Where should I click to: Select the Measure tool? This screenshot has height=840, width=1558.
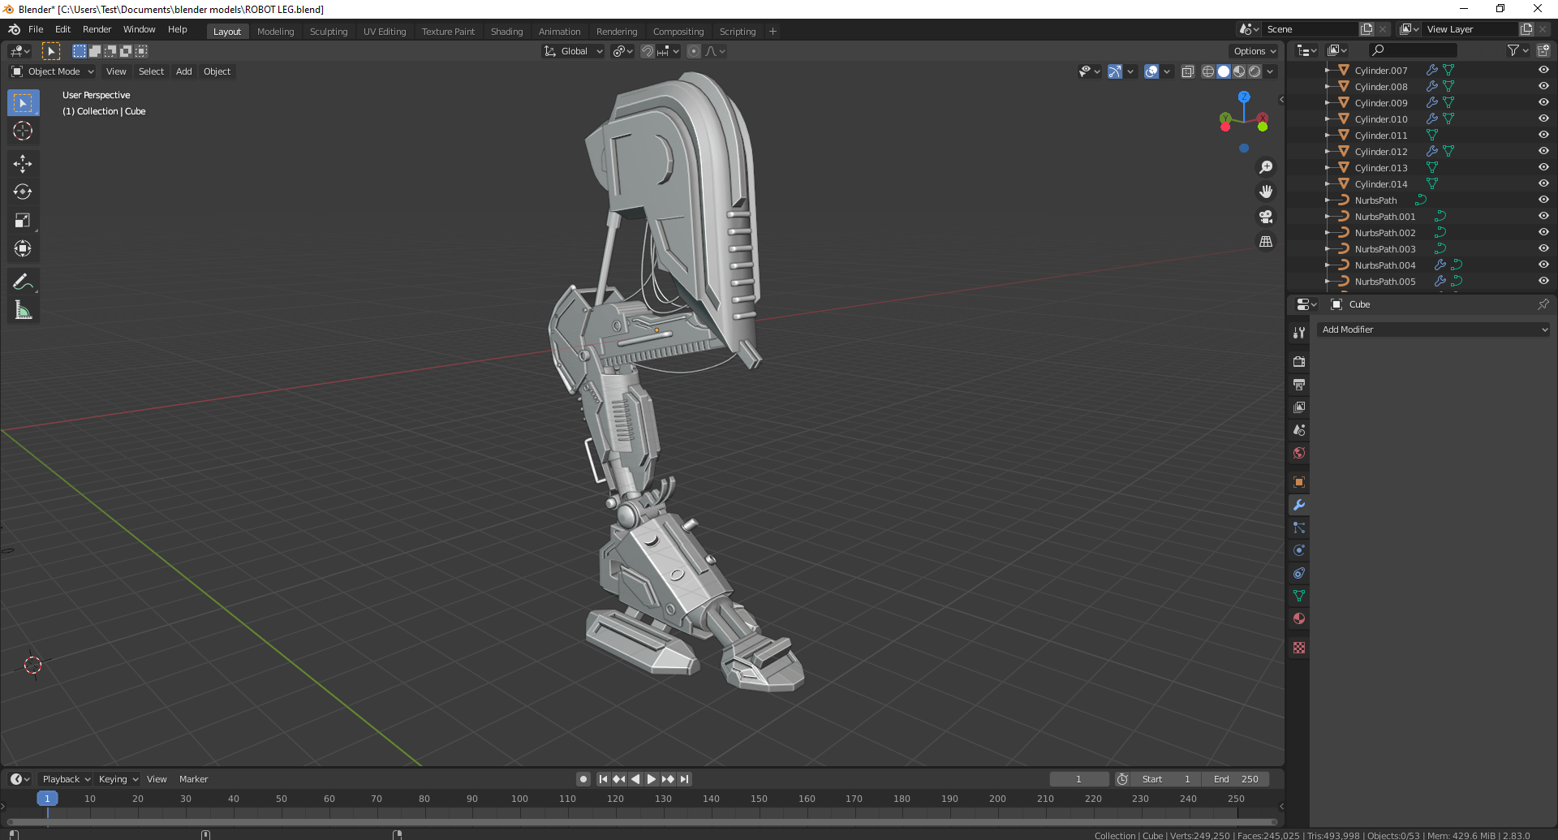click(x=23, y=309)
